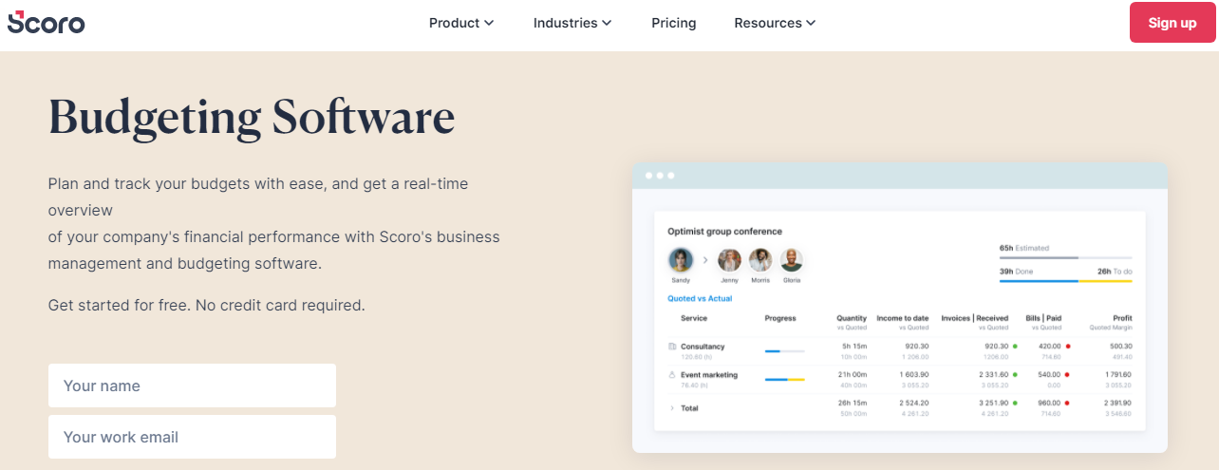
Task: Go to the Pricing page
Action: coord(673,23)
